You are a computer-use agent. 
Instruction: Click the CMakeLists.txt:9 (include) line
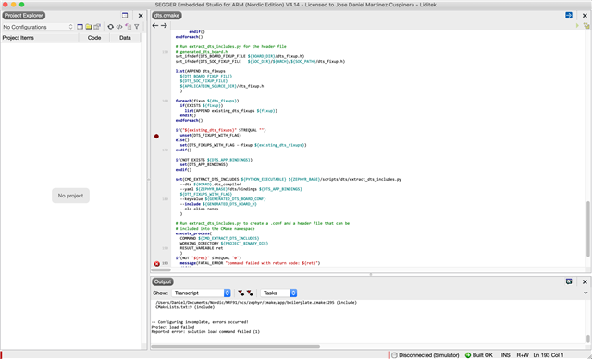[x=185, y=307]
